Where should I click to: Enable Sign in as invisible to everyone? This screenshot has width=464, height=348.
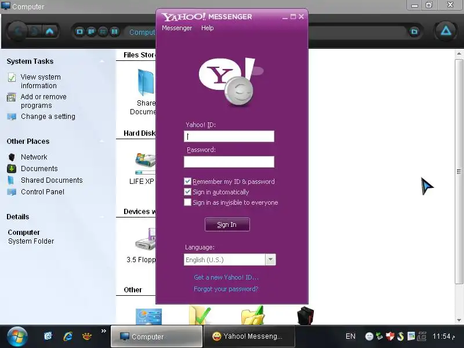point(187,202)
